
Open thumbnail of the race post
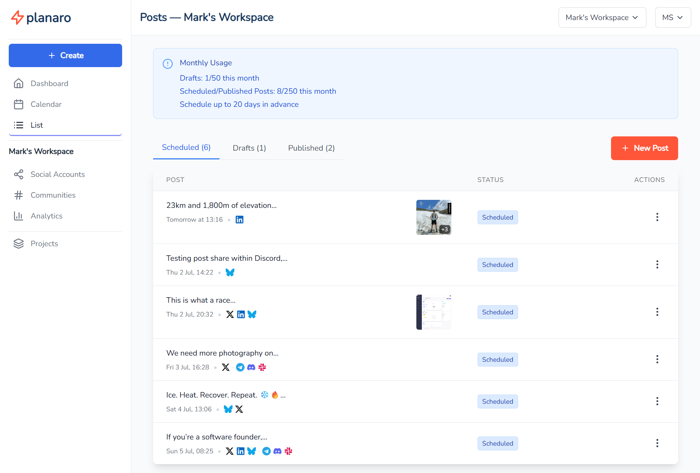coord(434,312)
